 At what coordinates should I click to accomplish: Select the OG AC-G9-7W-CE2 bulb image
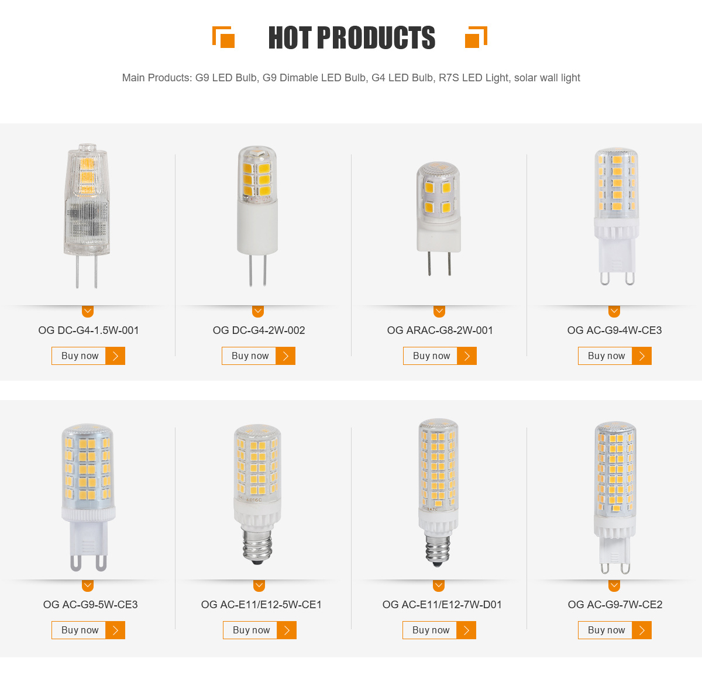[614, 496]
